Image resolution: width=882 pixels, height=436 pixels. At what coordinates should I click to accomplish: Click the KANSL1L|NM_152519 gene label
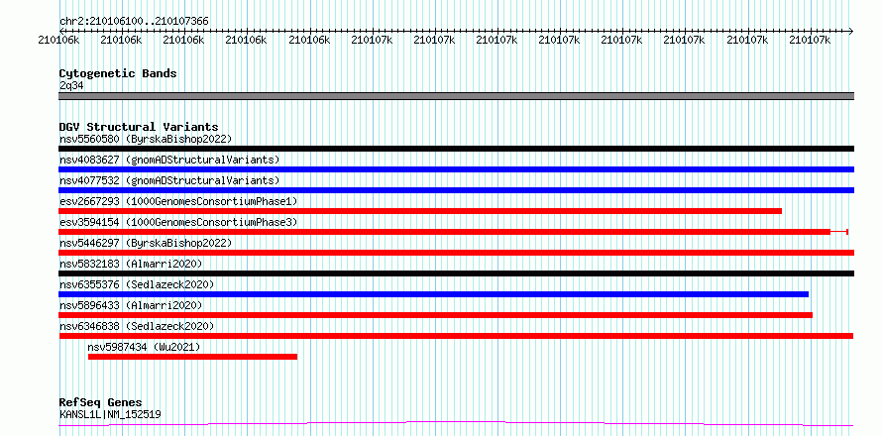110,414
